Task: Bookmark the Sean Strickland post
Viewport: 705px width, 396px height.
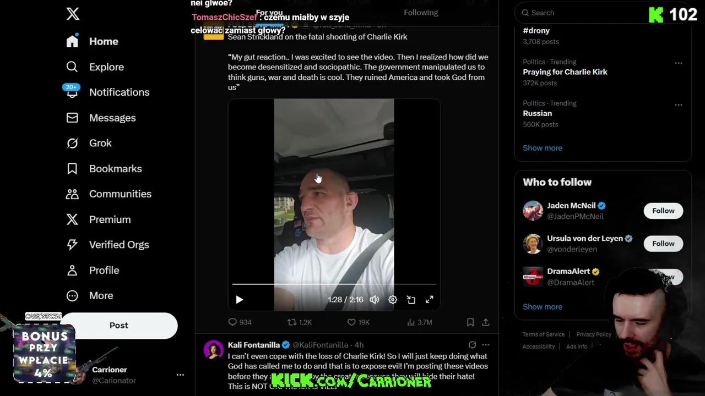Action: [470, 322]
